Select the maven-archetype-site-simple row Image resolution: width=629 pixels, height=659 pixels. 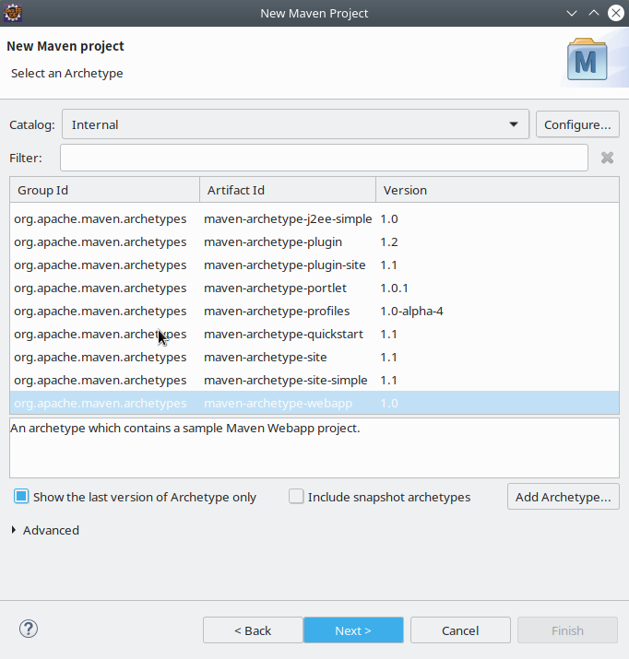(x=314, y=381)
